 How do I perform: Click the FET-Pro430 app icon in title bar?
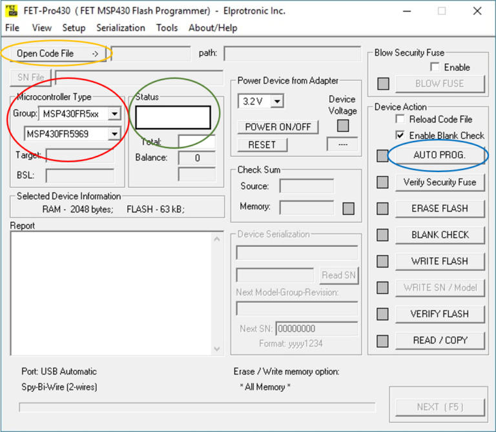tap(12, 10)
